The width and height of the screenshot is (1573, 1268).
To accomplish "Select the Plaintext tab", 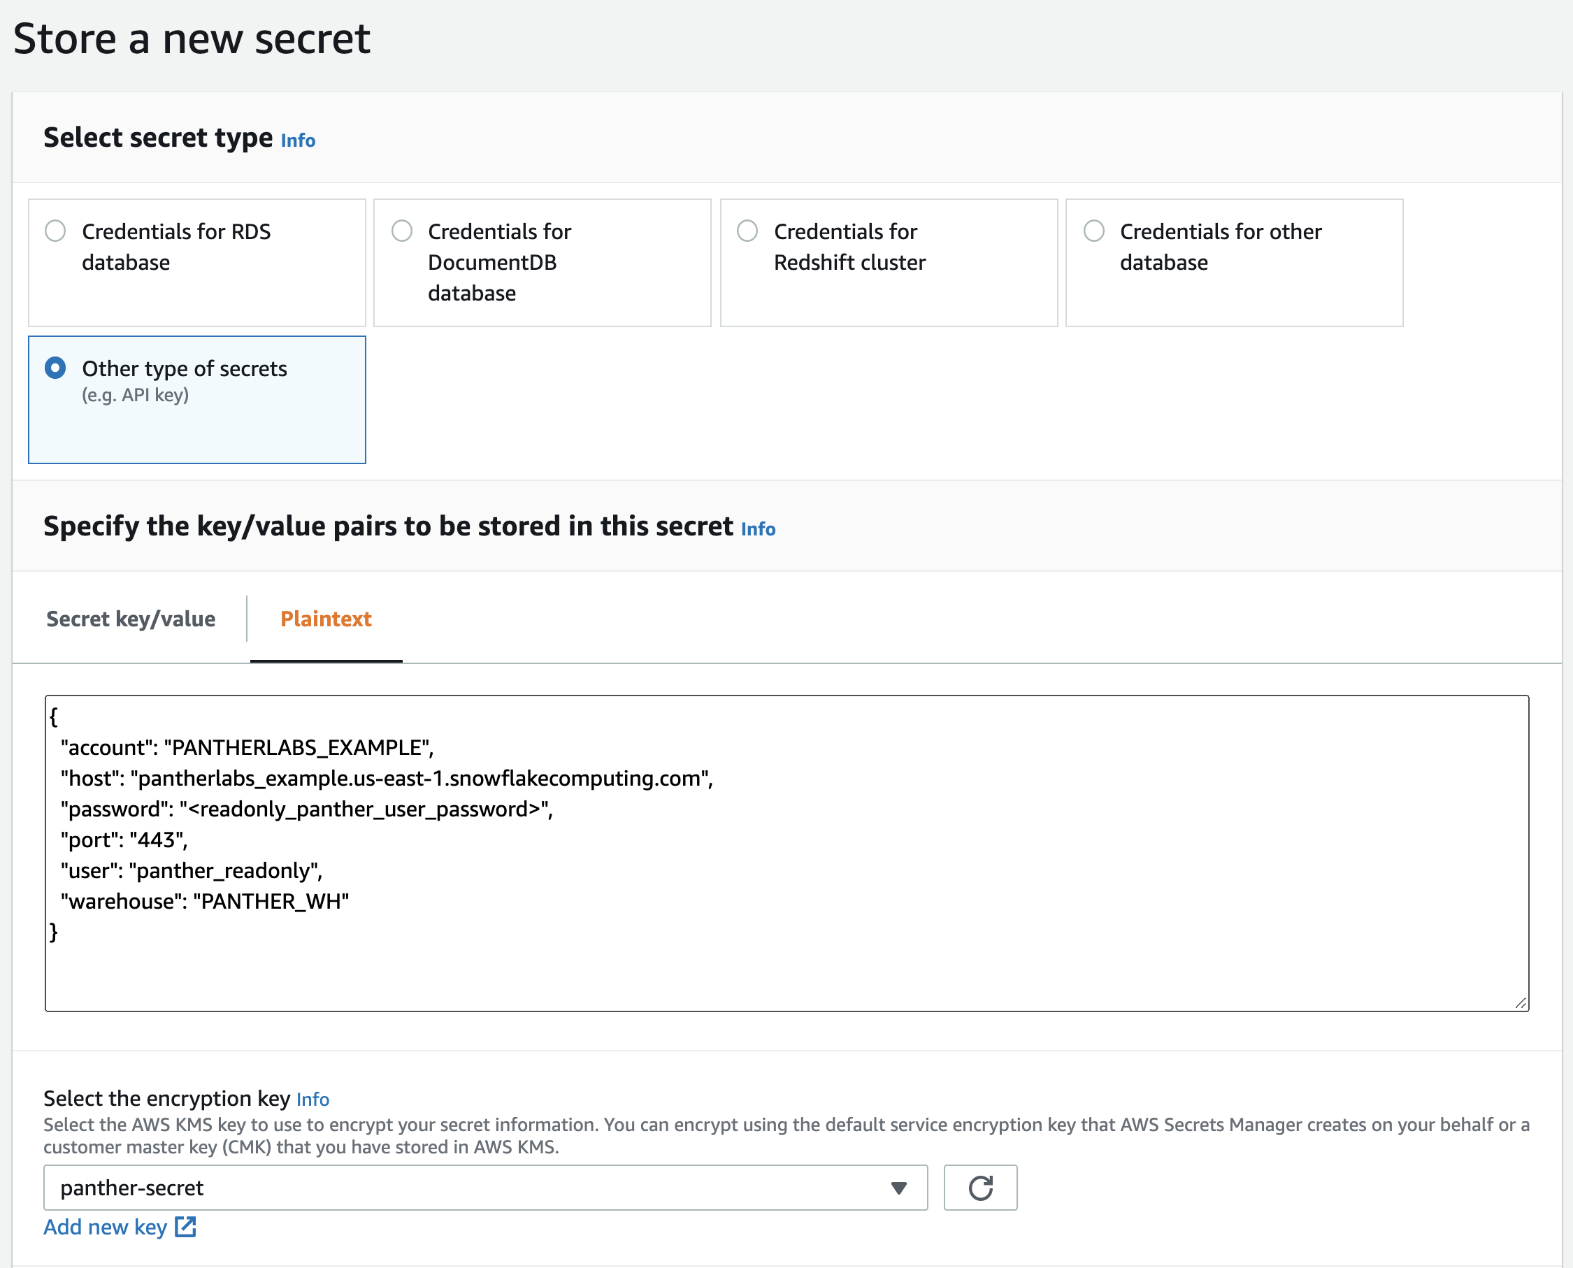I will tap(326, 619).
